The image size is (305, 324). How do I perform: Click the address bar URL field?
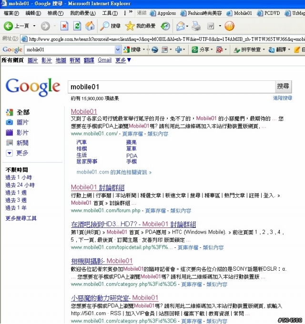[x=163, y=39]
